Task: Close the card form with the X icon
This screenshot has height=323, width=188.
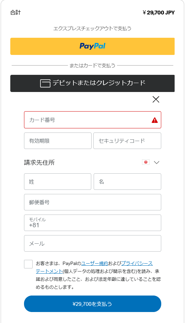Action: pos(156,100)
